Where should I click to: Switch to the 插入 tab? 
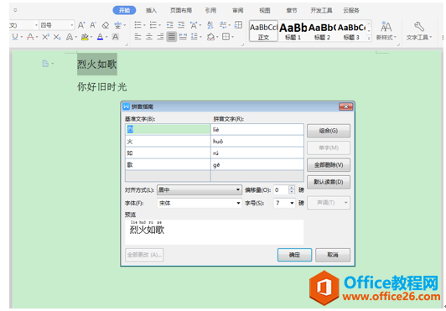coord(151,11)
